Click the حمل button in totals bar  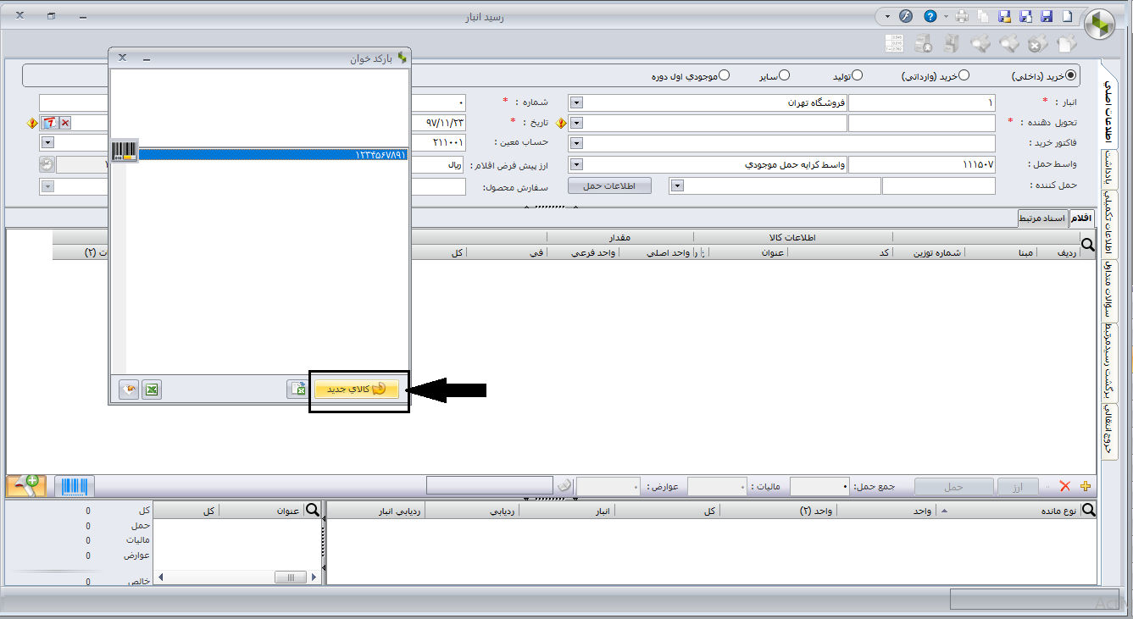[953, 487]
